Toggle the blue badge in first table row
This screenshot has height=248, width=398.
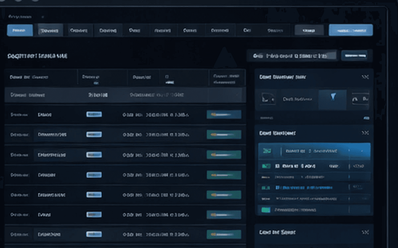[94, 114]
